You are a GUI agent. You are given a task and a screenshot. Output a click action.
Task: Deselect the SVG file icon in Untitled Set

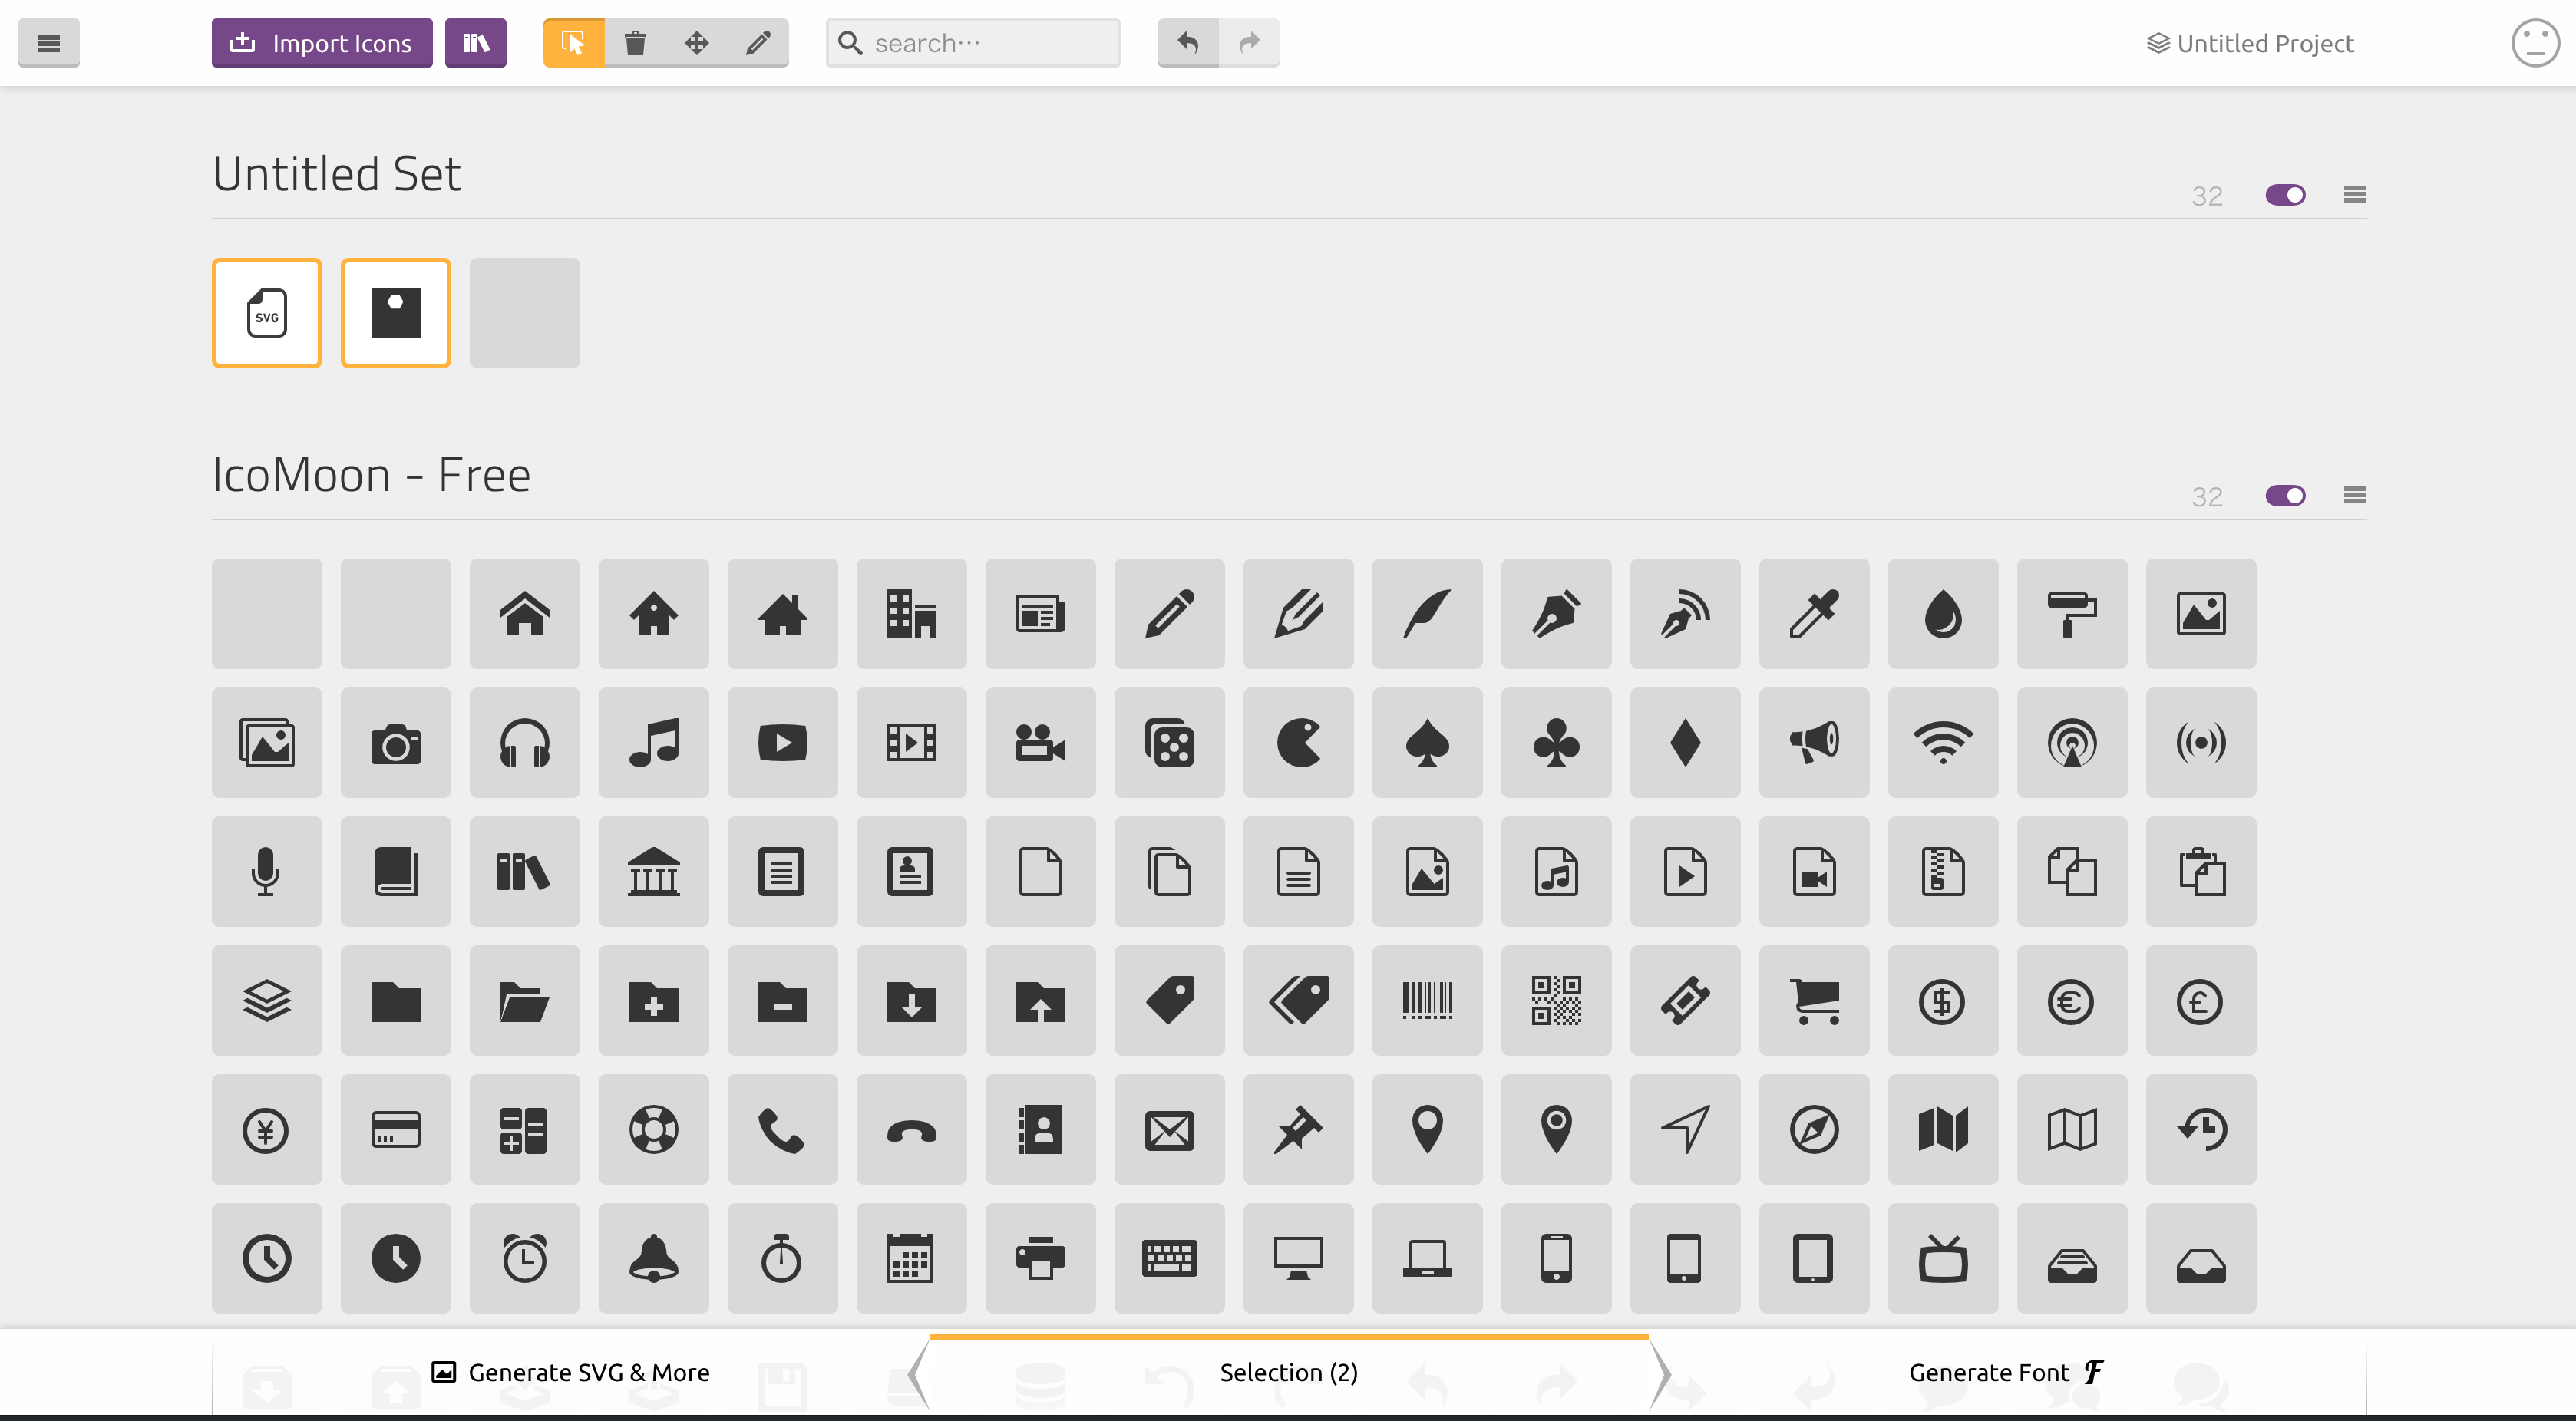(x=266, y=313)
